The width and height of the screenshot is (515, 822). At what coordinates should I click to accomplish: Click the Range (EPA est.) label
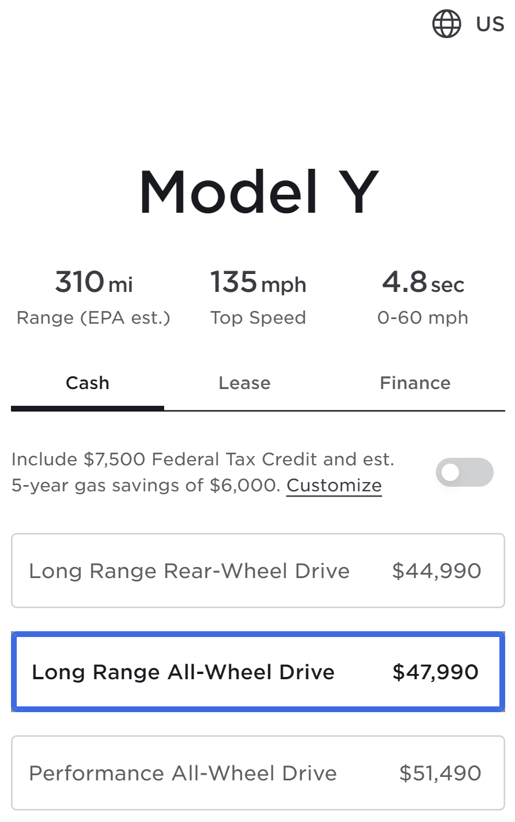pos(94,318)
